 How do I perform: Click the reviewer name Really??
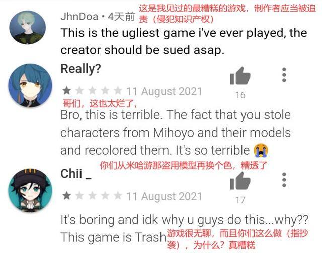click(x=80, y=69)
